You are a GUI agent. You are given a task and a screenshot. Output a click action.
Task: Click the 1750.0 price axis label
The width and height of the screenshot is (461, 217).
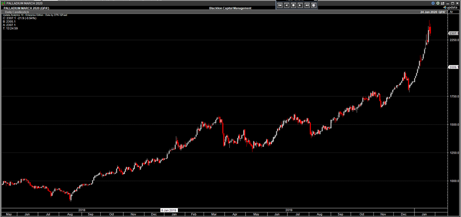point(454,96)
